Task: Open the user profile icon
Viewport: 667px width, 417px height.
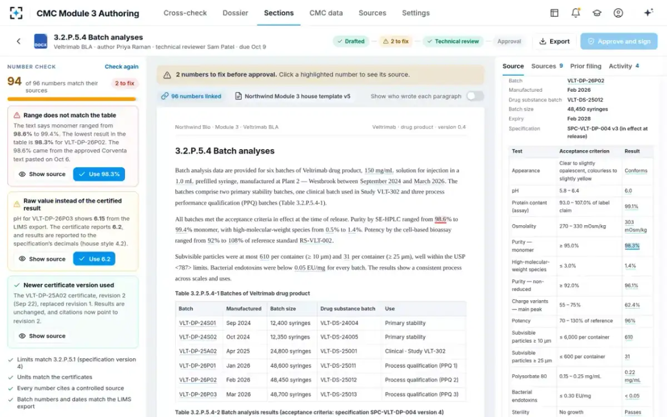Action: click(618, 13)
